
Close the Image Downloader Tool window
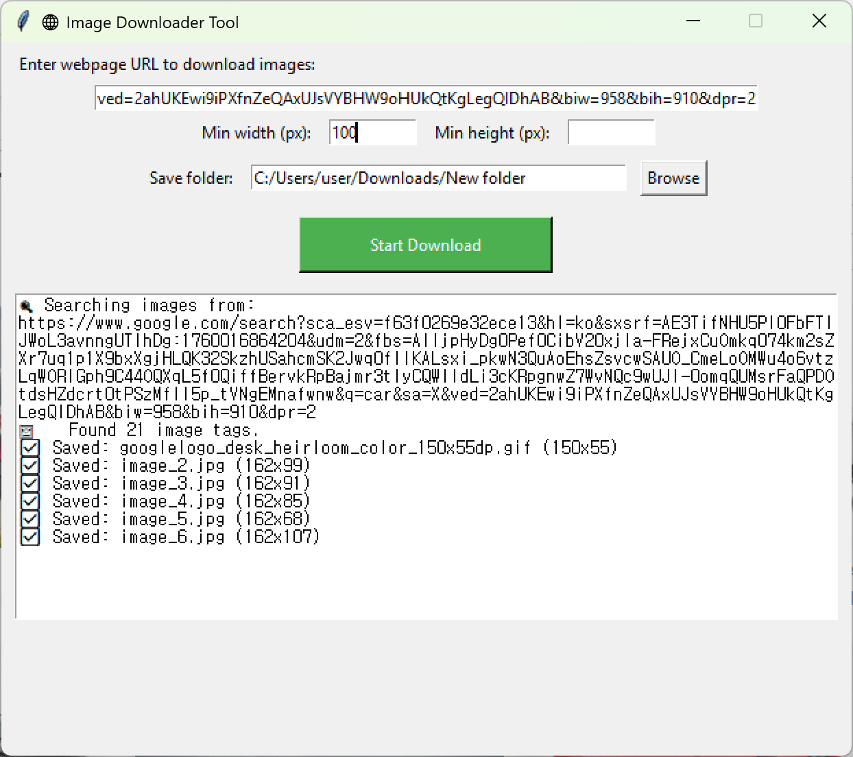tap(819, 21)
